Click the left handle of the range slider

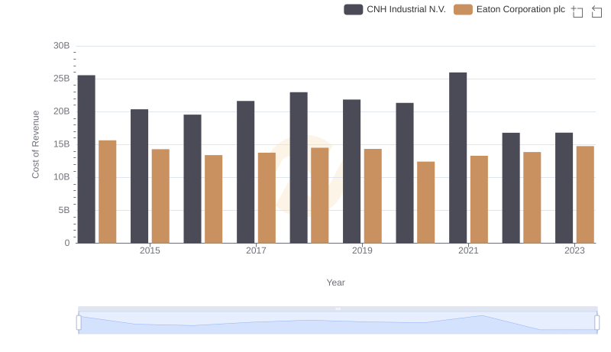(x=79, y=323)
